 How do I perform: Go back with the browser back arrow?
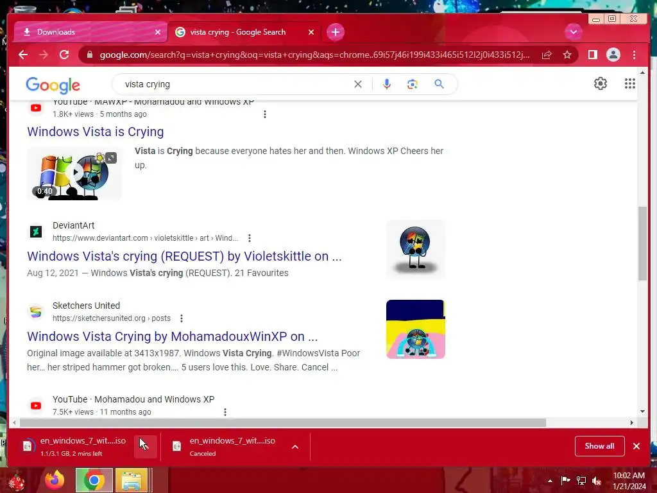tap(23, 55)
